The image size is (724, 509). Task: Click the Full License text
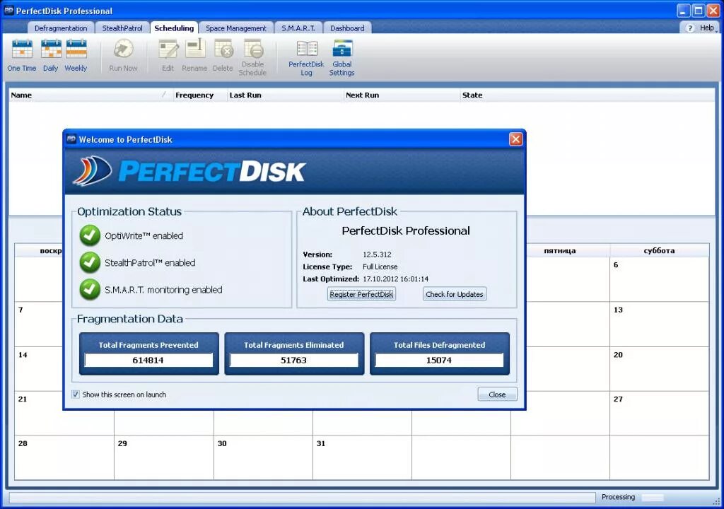click(380, 267)
